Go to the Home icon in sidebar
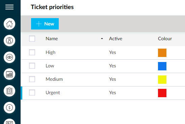 9,24
